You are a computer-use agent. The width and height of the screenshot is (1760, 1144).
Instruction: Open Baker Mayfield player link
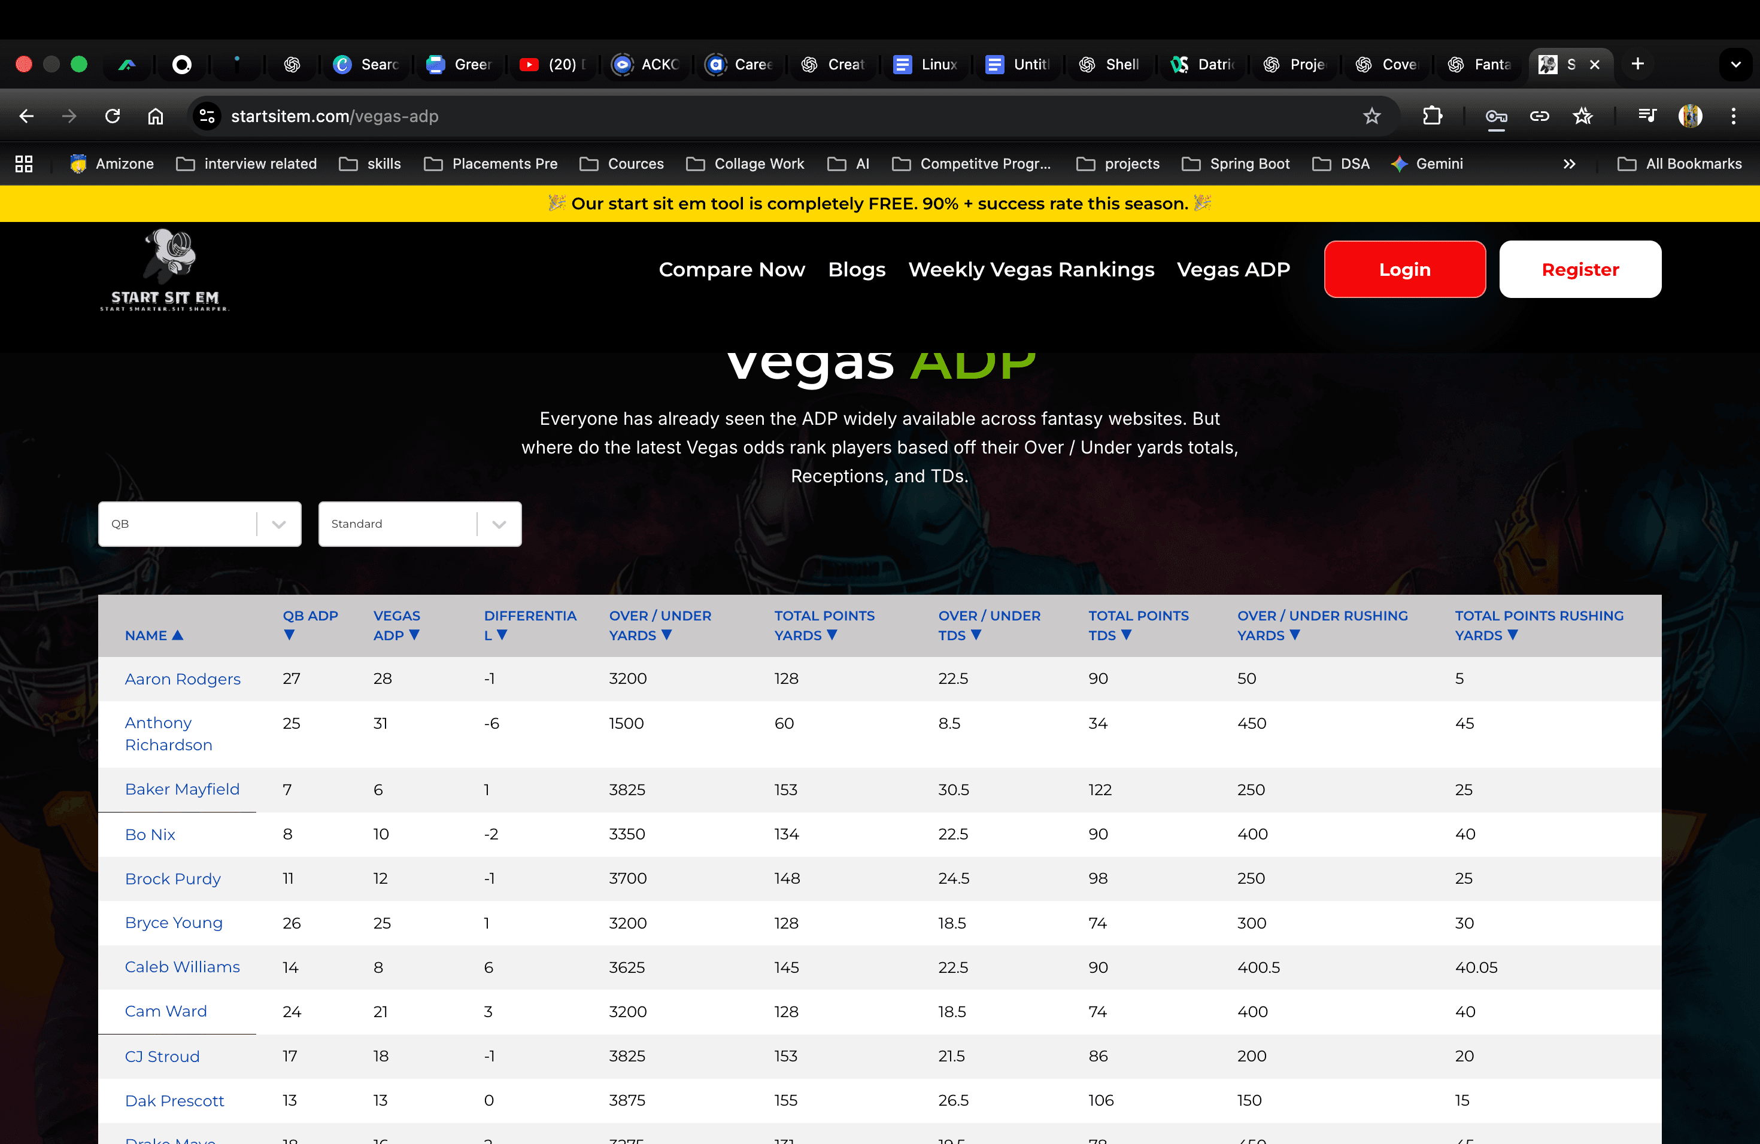click(x=182, y=789)
